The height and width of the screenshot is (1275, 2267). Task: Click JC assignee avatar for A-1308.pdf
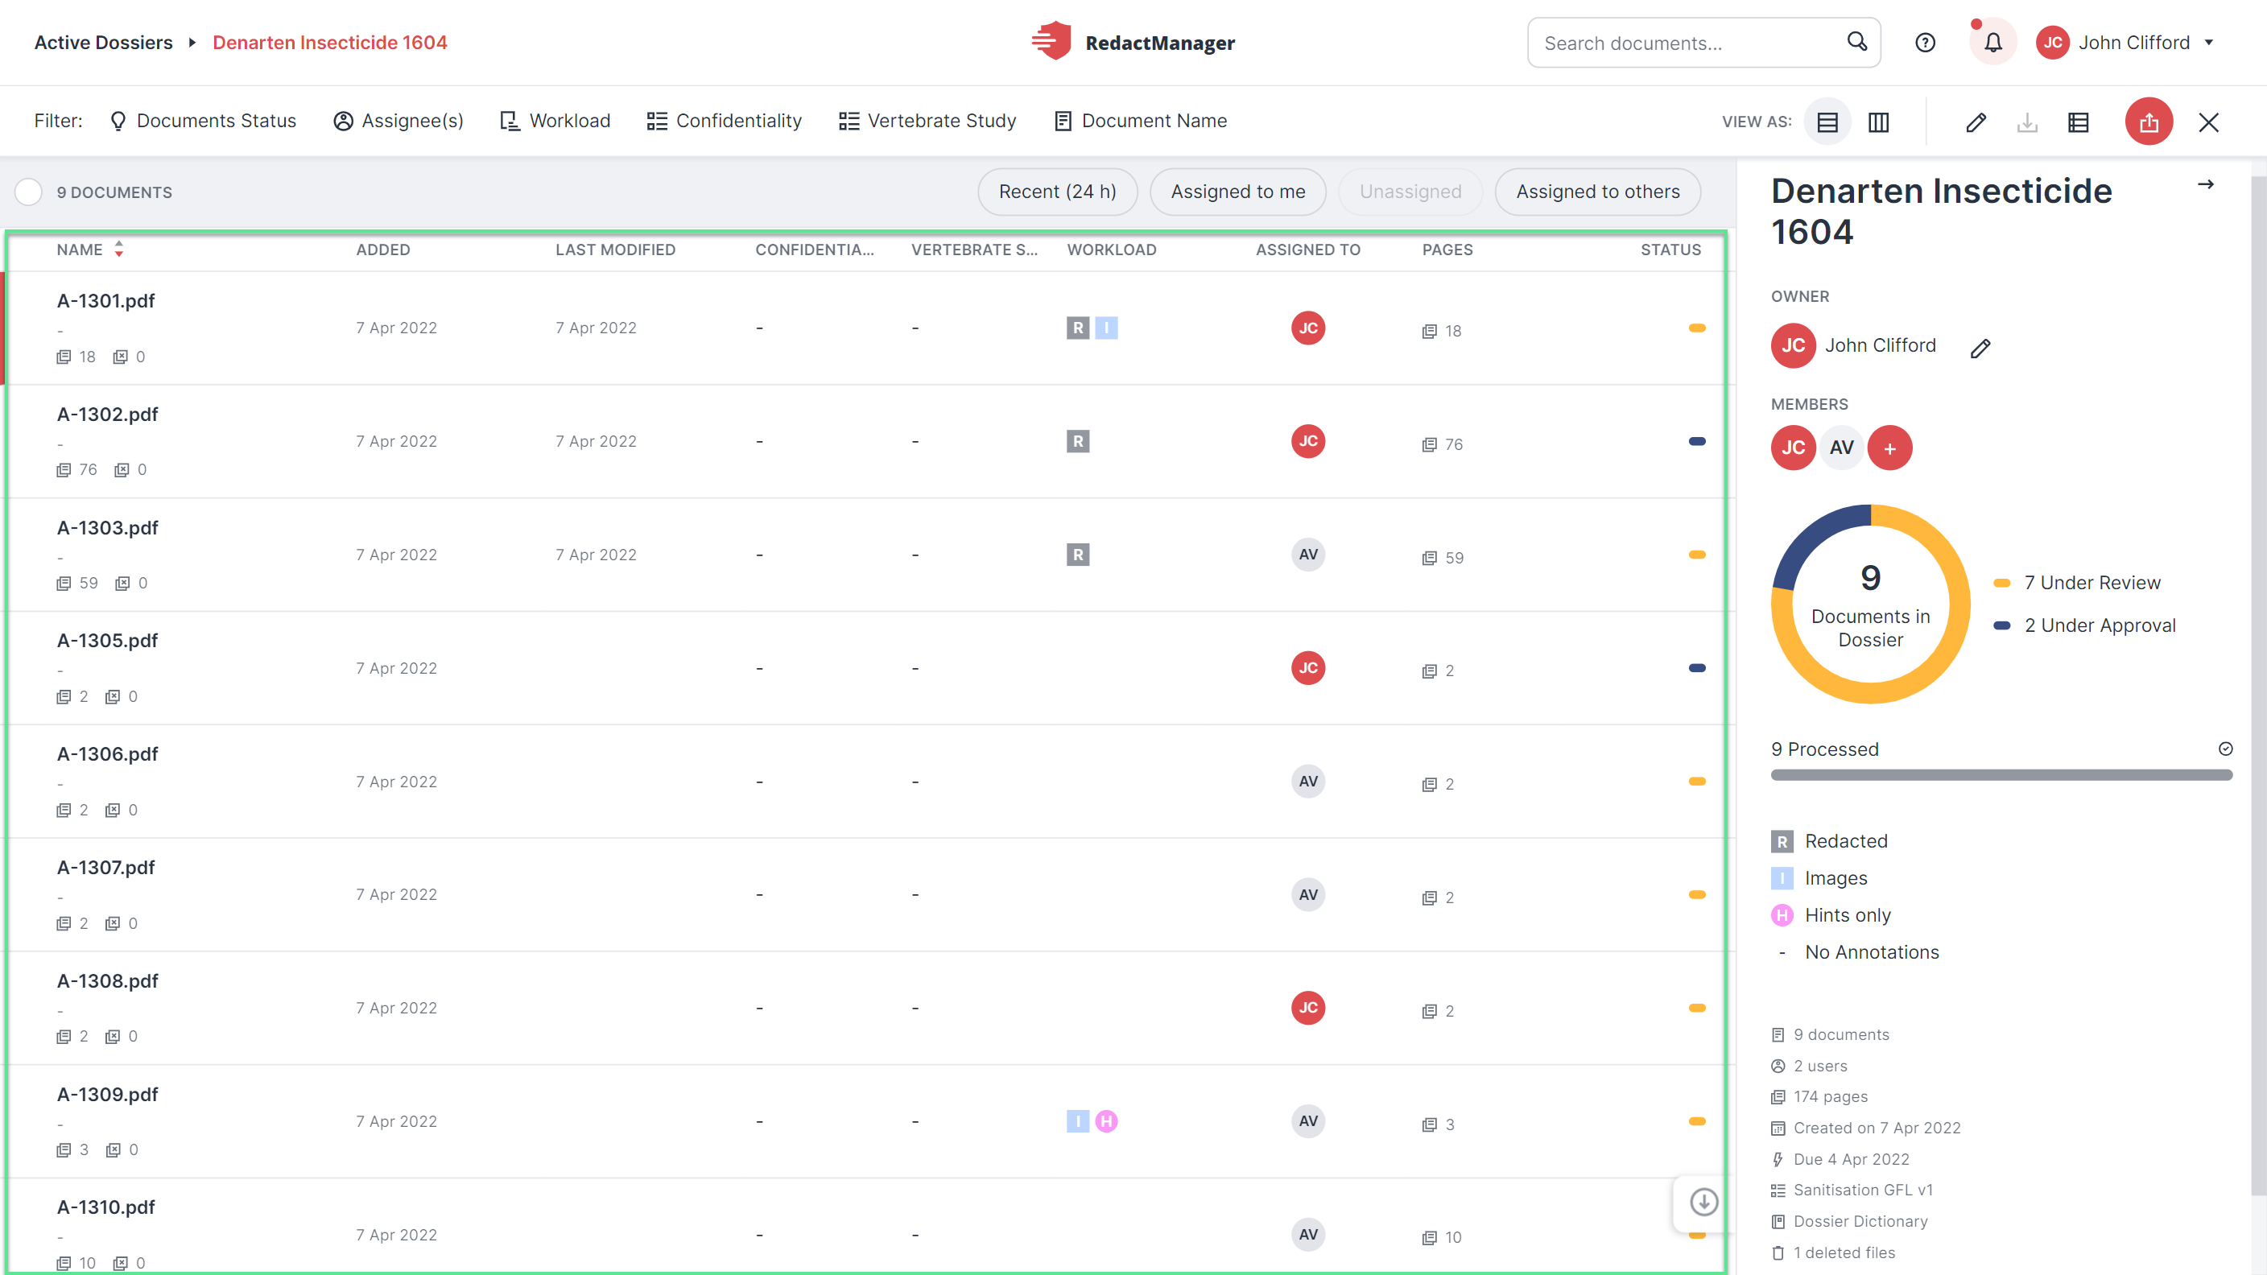tap(1307, 1008)
